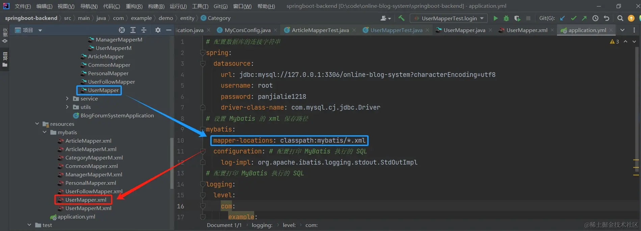Switch to UserMapper.xml tab
This screenshot has height=231, width=641.
tap(527, 30)
